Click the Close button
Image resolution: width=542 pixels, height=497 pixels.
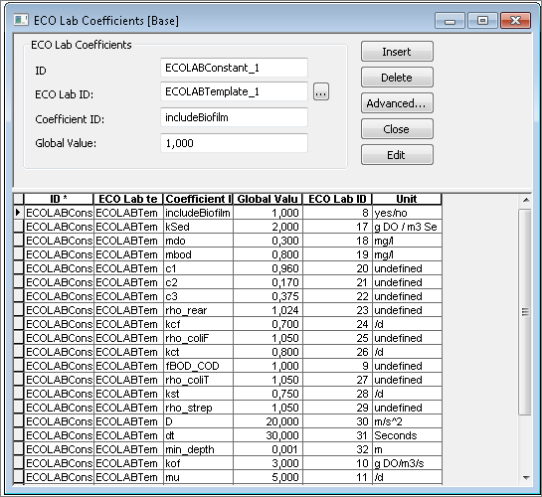397,129
